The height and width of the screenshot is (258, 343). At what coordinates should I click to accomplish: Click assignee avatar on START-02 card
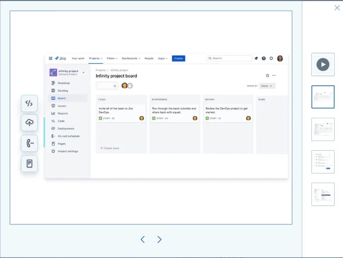[141, 118]
